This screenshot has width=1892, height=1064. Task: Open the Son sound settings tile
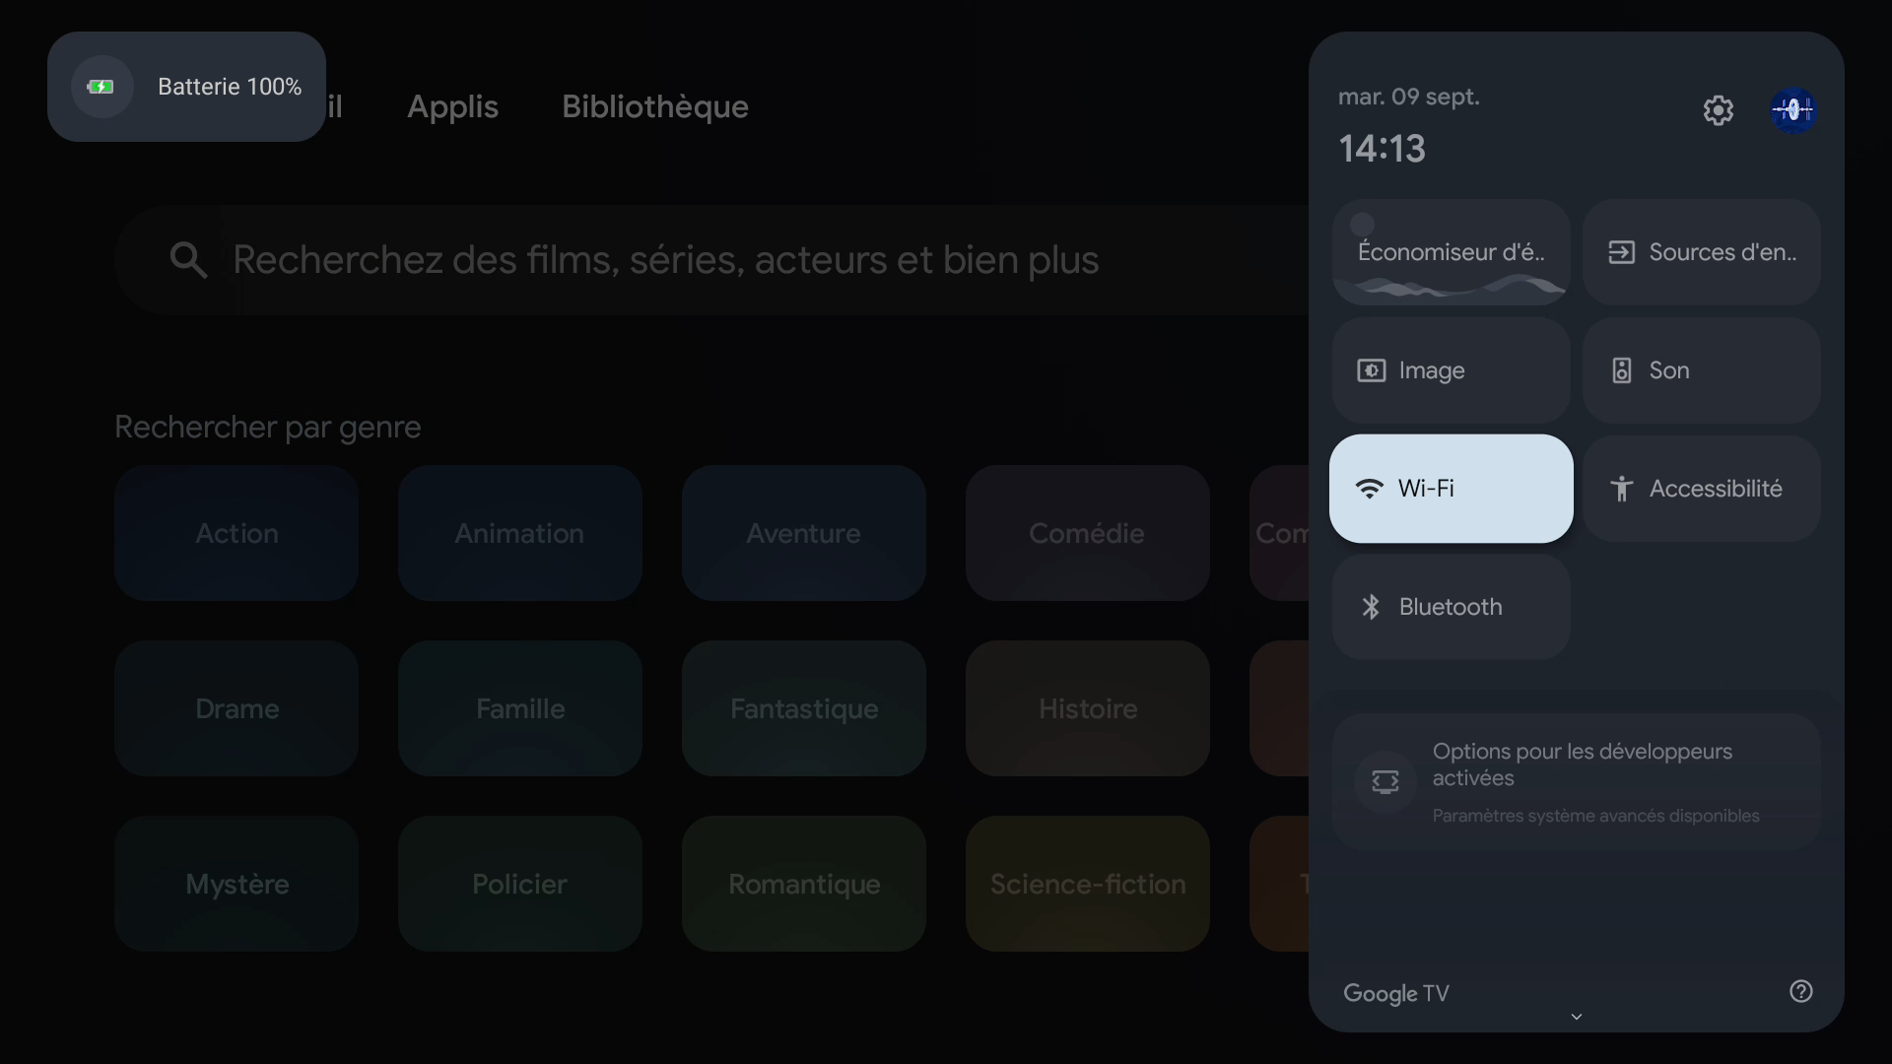point(1701,370)
